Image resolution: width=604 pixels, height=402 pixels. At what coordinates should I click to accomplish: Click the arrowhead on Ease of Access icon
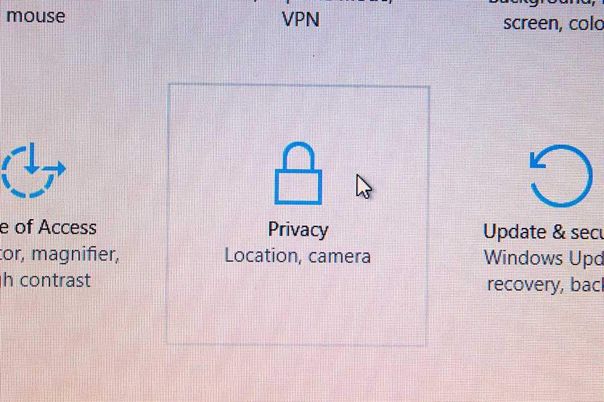(x=60, y=168)
